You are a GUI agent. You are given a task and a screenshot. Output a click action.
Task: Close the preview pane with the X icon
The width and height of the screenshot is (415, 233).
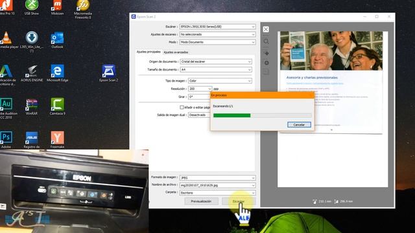(266, 29)
